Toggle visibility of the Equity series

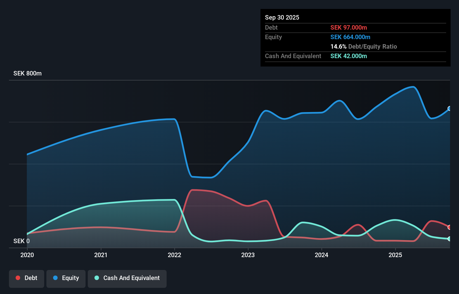tap(66, 278)
